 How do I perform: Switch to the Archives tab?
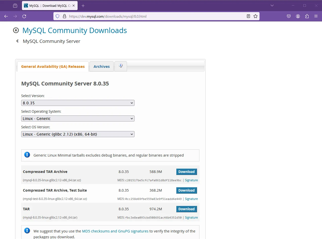click(x=102, y=67)
